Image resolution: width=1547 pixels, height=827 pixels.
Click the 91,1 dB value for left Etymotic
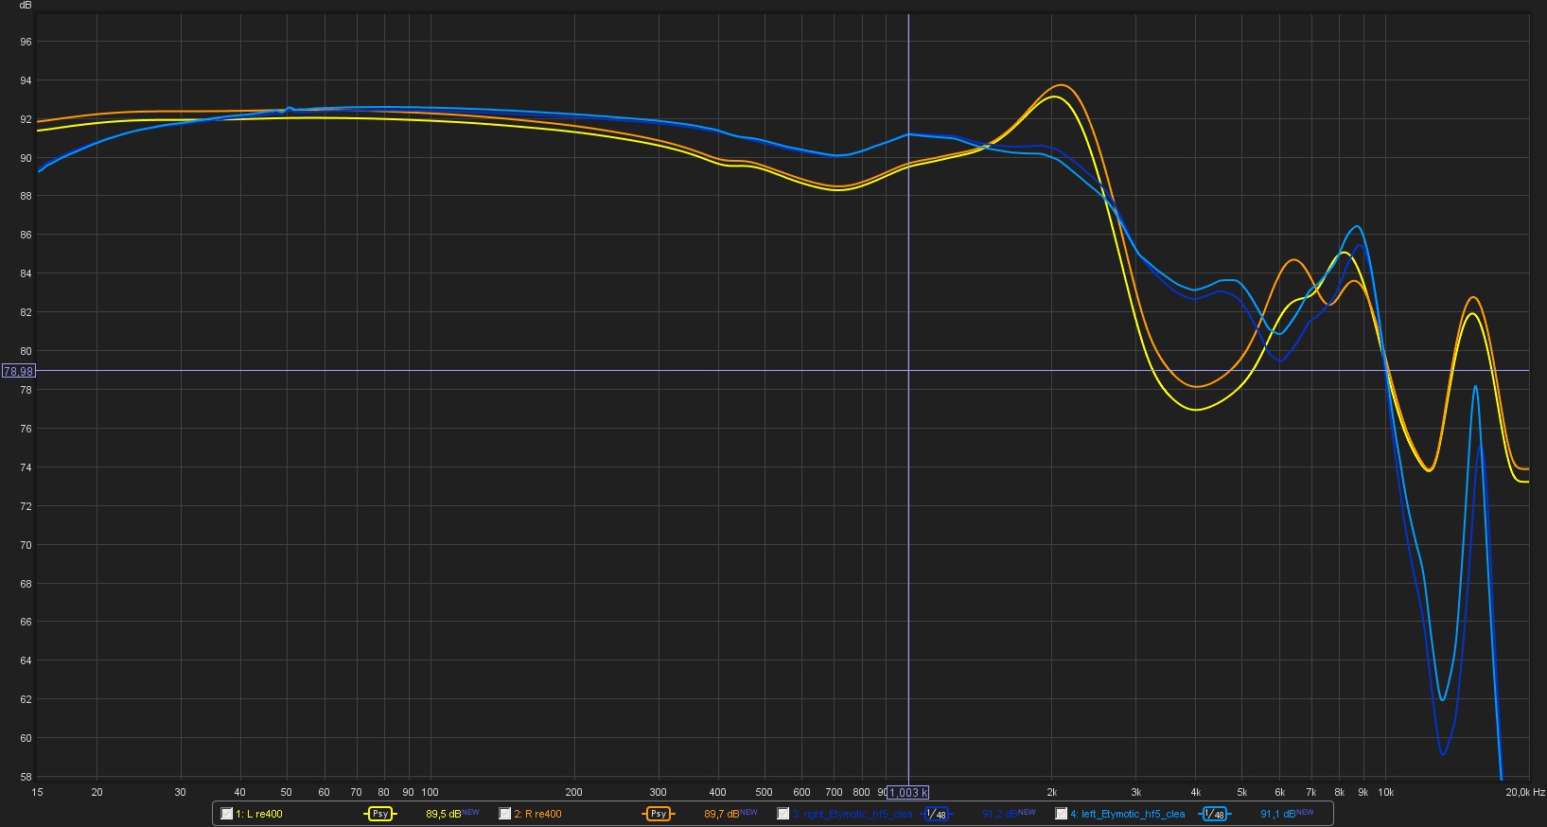coord(1277,814)
